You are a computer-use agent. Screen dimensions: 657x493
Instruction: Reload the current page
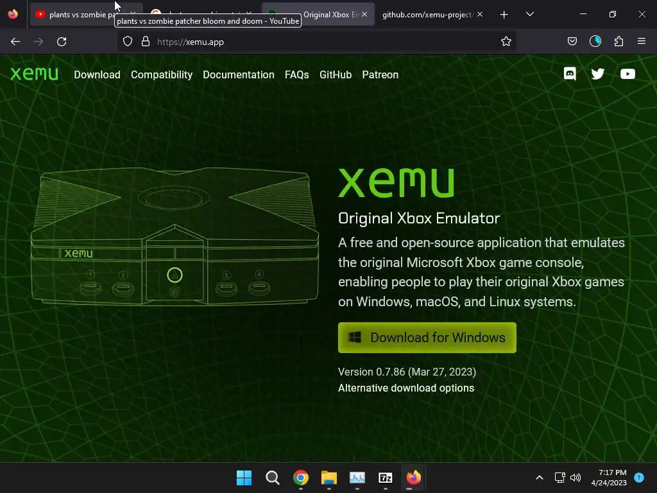[62, 42]
